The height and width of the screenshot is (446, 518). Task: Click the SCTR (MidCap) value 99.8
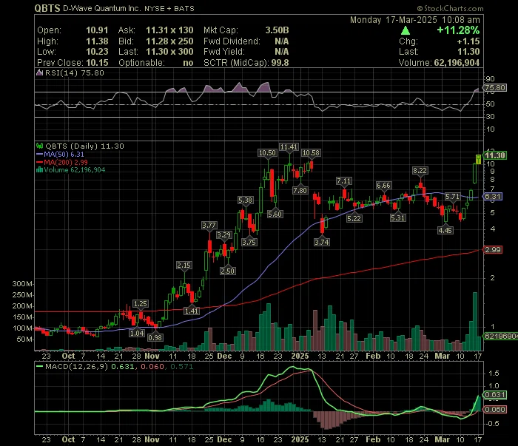[x=280, y=63]
